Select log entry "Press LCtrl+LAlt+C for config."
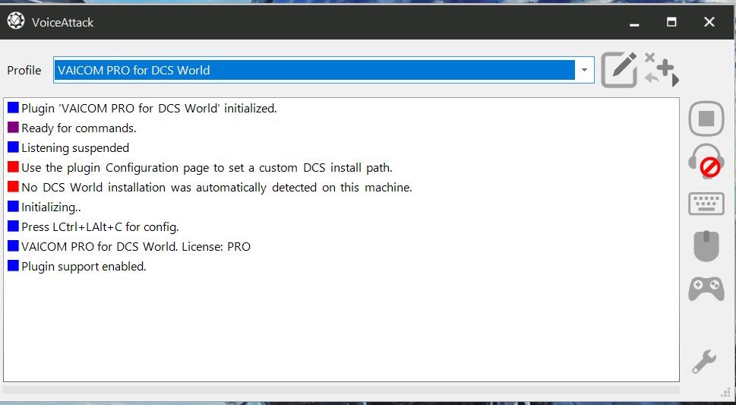 tap(100, 227)
